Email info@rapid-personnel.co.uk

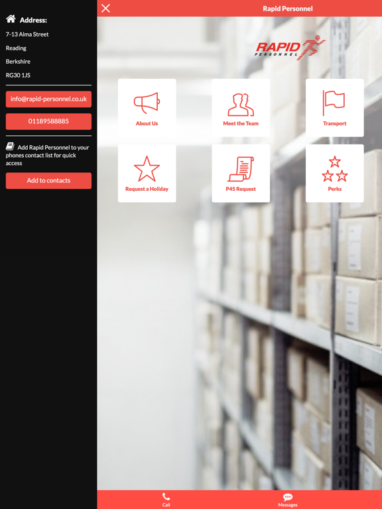(x=48, y=99)
